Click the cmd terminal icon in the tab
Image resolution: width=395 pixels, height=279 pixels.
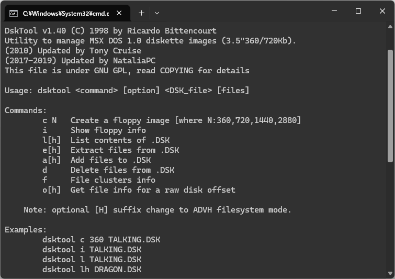(x=14, y=14)
